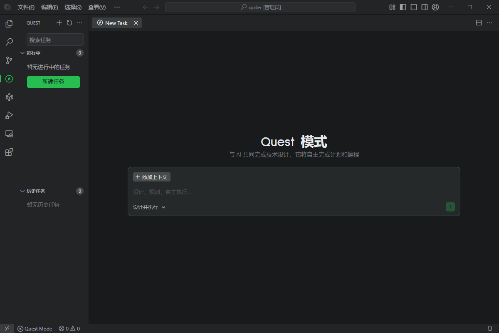
Task: Open the qoder [管理员] command center search
Action: [x=260, y=7]
